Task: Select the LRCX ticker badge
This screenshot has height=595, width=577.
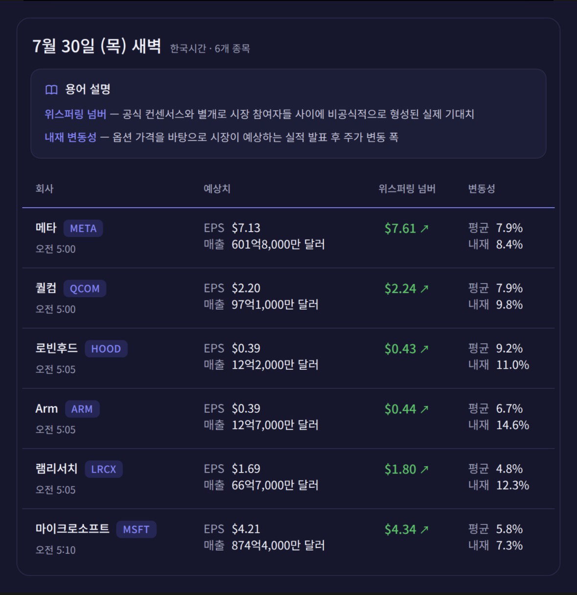Action: (x=104, y=470)
